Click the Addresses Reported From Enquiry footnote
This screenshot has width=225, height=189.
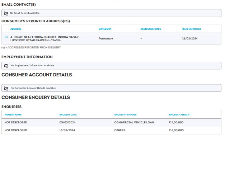(x=31, y=47)
